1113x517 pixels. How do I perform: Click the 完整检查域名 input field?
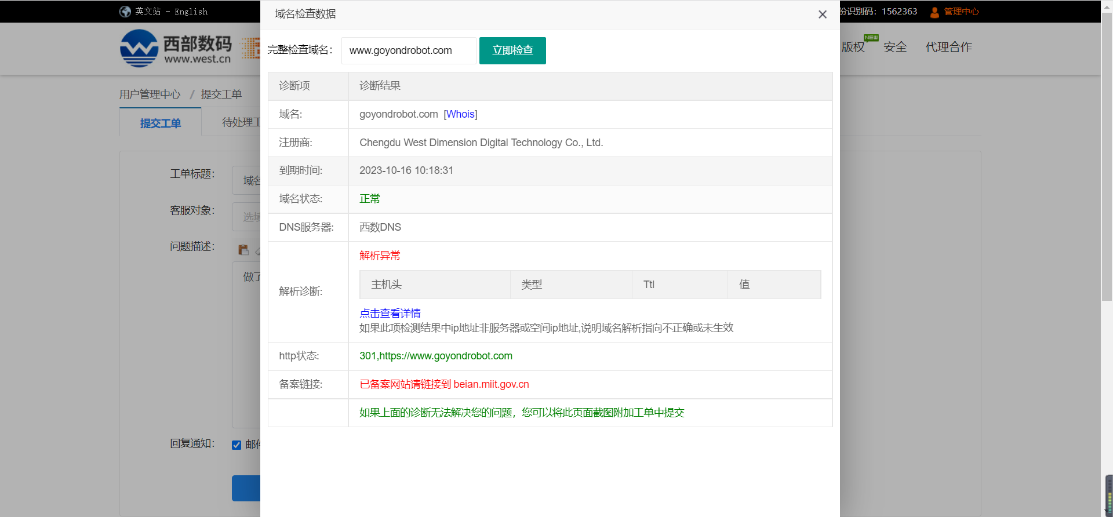[x=408, y=50]
